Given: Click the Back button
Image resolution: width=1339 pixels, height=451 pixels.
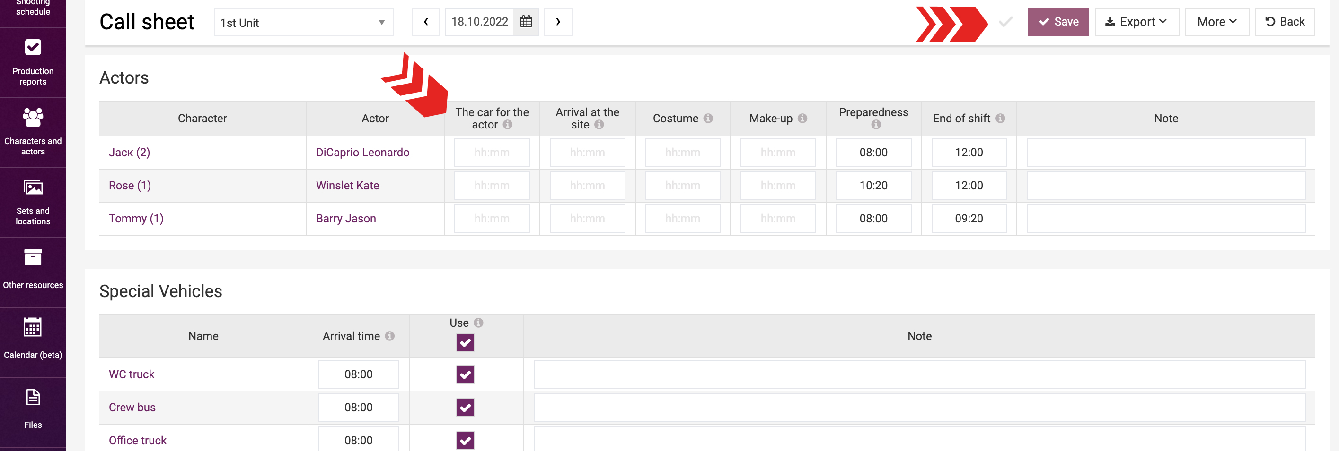Looking at the screenshot, I should (x=1285, y=22).
